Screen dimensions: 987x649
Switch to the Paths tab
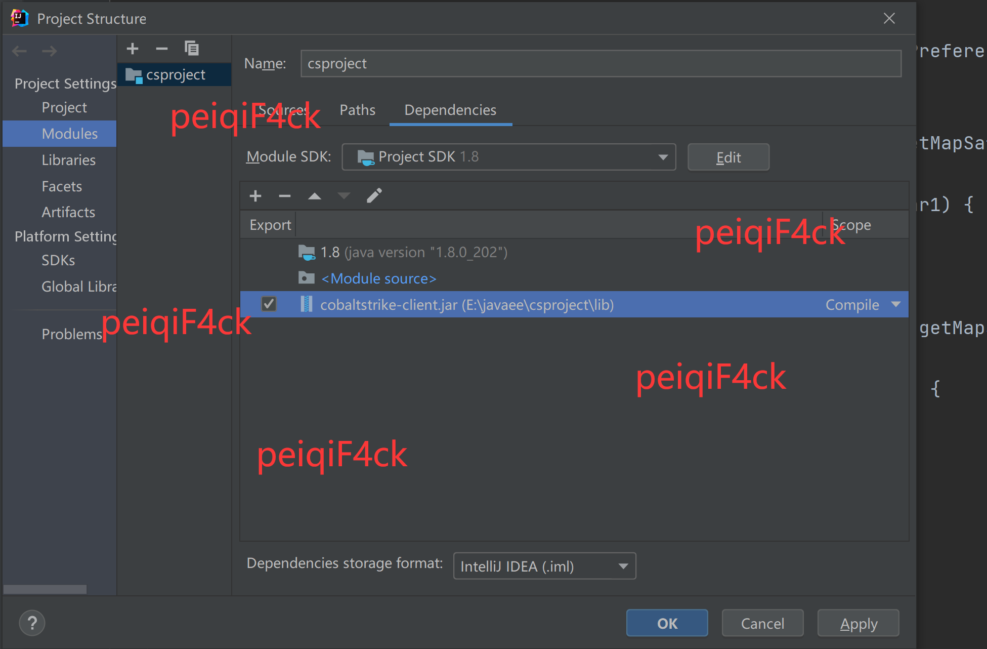pyautogui.click(x=358, y=110)
